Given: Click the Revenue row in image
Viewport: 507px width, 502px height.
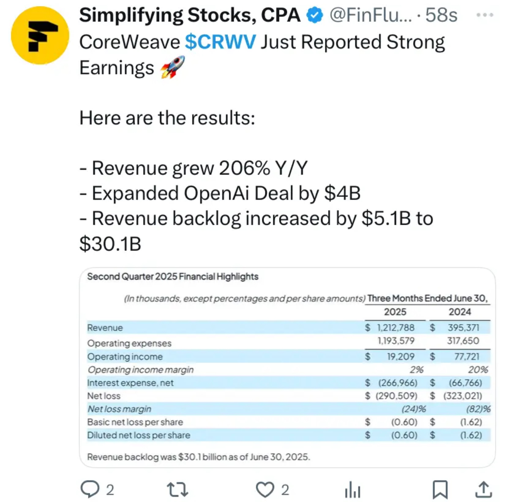Looking at the screenshot, I should click(289, 328).
